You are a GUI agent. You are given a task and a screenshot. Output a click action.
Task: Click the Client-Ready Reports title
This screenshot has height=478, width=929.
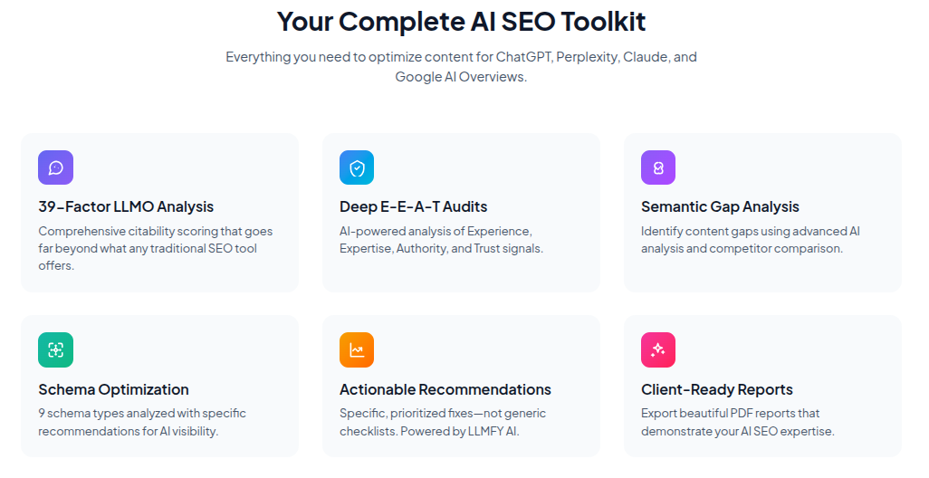716,389
